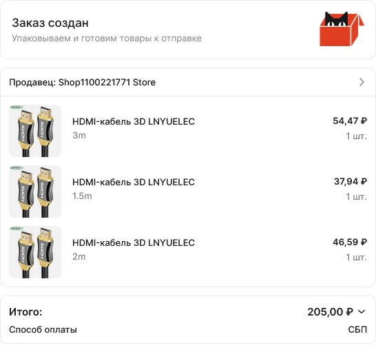Expand the 205,00 ₽ total breakdown arrow
Image resolution: width=376 pixels, height=352 pixels.
pos(362,311)
